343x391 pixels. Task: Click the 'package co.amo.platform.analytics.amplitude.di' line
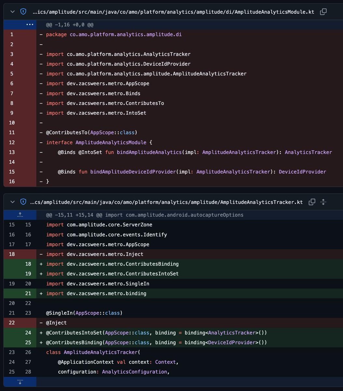(114, 35)
